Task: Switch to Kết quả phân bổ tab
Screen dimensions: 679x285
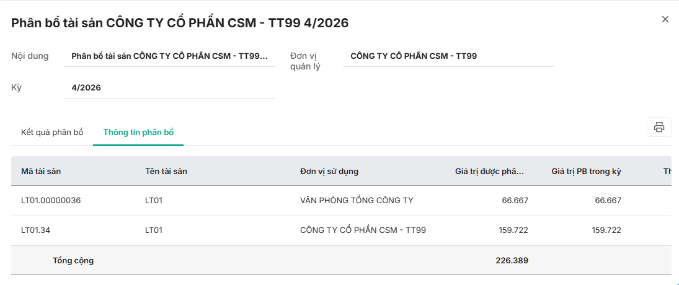Action: 52,133
